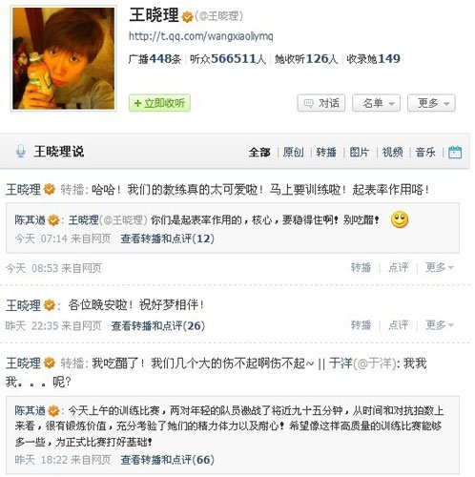
Task: Click 转播 under the 08:53 post
Action: tap(361, 267)
